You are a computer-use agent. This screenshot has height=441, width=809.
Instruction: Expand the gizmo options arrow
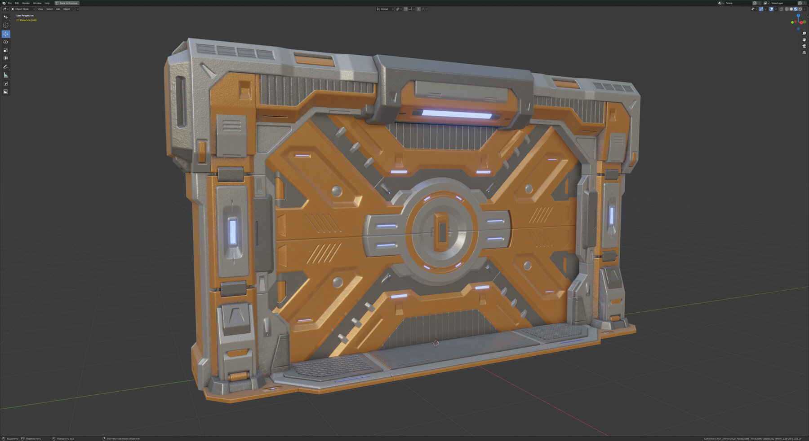tap(765, 9)
